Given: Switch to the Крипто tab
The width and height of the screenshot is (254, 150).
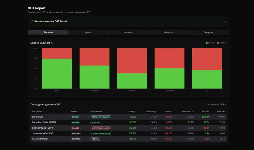Looking at the screenshot, I should click(88, 32).
